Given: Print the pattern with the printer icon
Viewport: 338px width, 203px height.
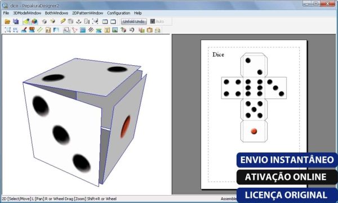Looking at the screenshot, I should (x=158, y=30).
